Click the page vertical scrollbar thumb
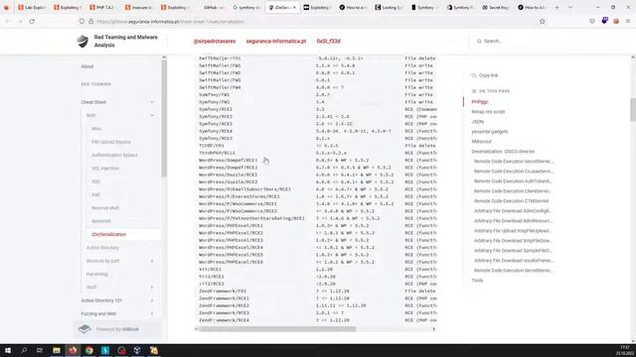 (633, 109)
